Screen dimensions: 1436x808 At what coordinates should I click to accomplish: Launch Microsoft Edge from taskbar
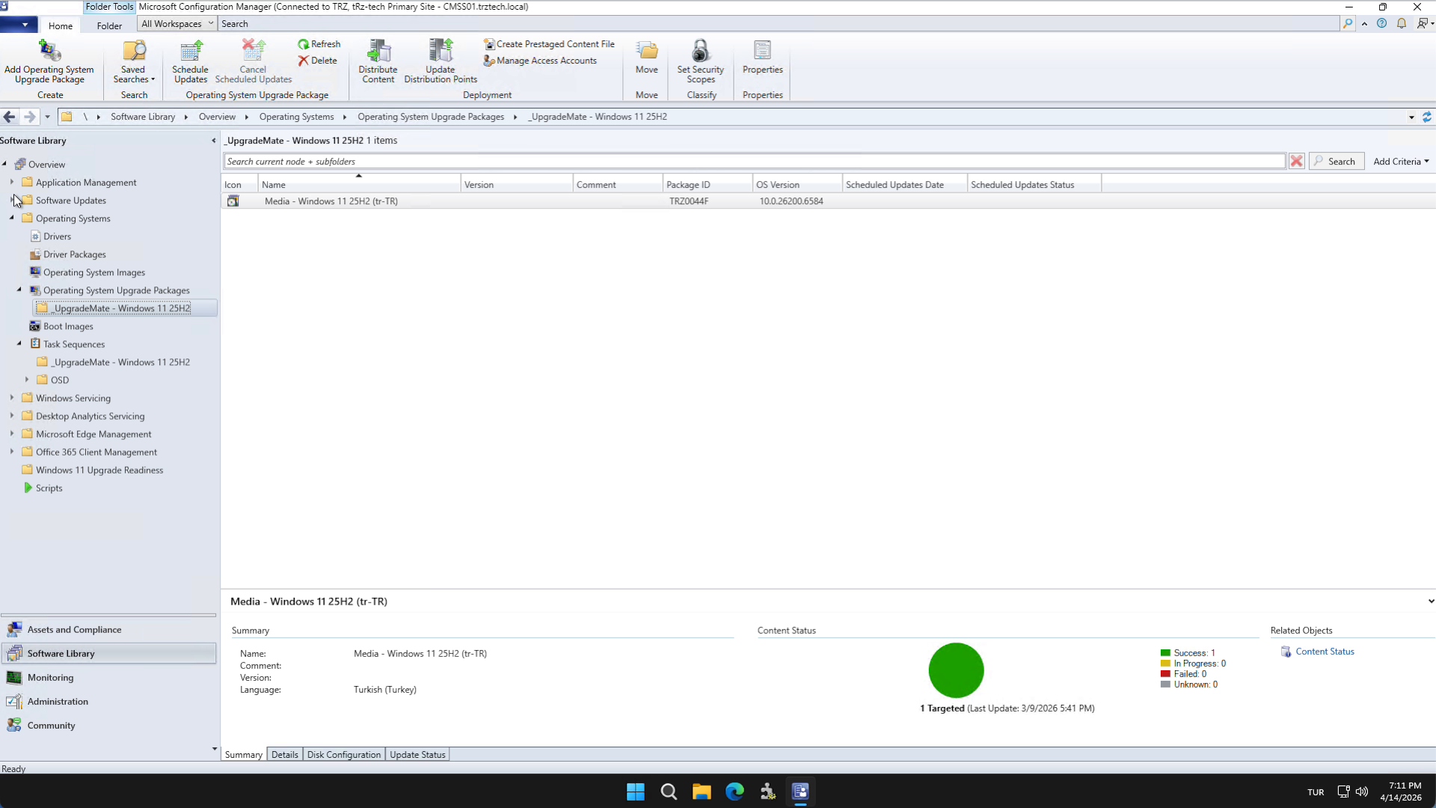(734, 792)
